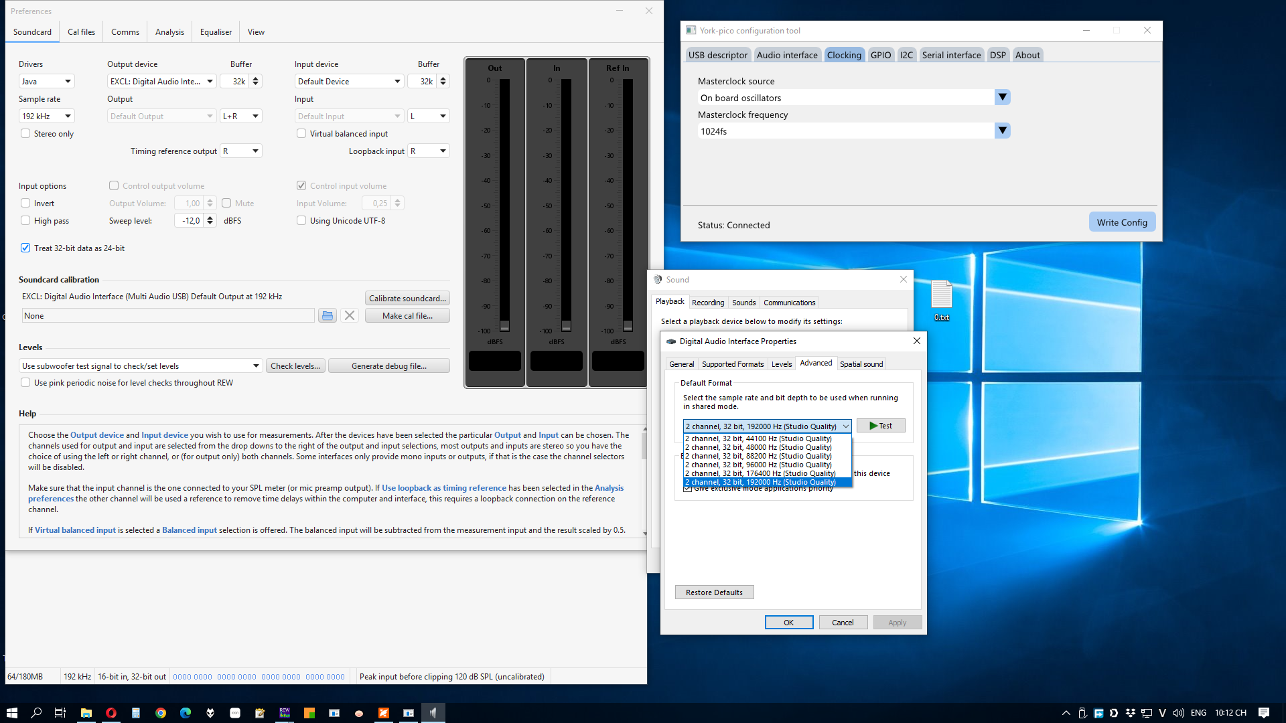Expand the Masterclock frequency dropdown

1002,131
